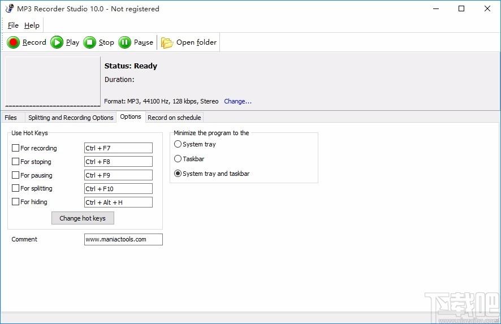501x324 pixels.
Task: Open folder via the folder icon
Action: 167,42
